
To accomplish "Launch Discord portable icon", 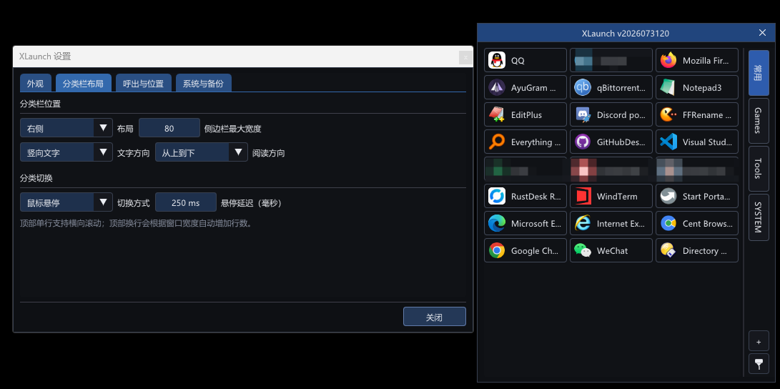I will pyautogui.click(x=583, y=115).
